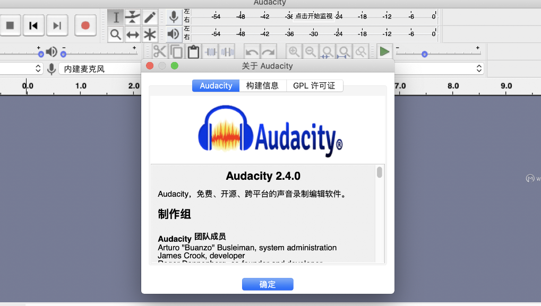Click the Audacity logo image

pos(270,130)
